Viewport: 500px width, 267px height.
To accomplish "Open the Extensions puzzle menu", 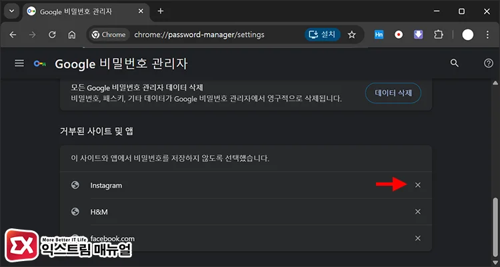I will pos(439,35).
